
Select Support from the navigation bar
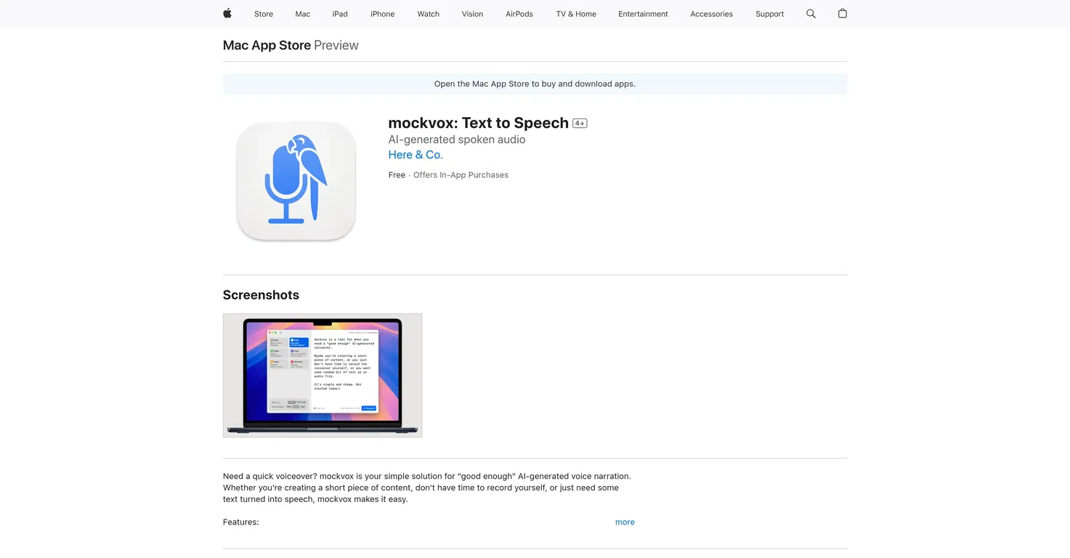coord(769,14)
